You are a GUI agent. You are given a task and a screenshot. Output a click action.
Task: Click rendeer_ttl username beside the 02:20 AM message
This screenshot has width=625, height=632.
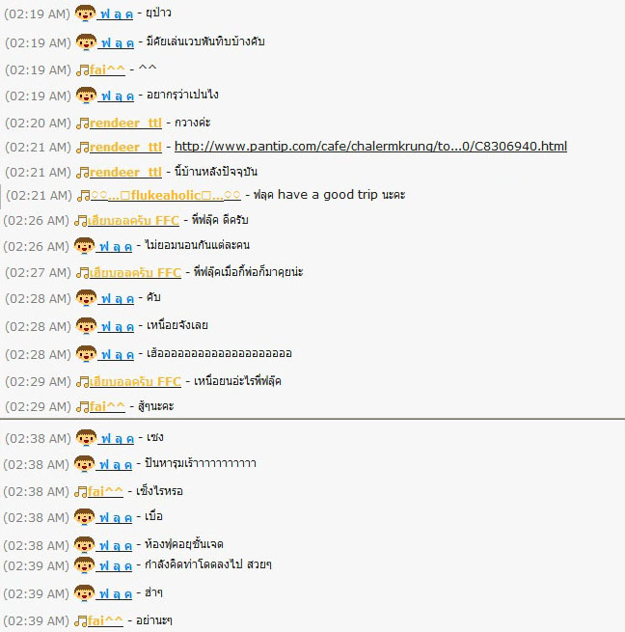125,123
